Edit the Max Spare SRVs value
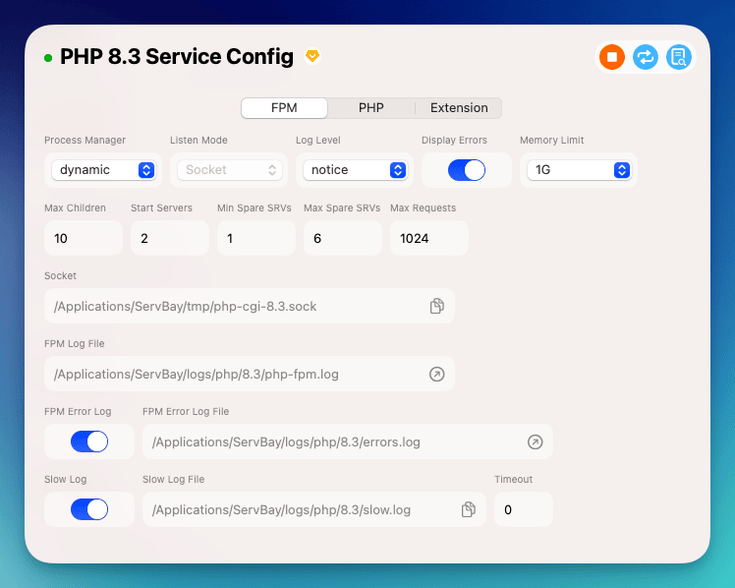This screenshot has width=735, height=588. pos(343,238)
